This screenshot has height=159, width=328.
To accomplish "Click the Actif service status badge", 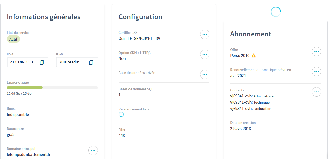I will coord(13,39).
